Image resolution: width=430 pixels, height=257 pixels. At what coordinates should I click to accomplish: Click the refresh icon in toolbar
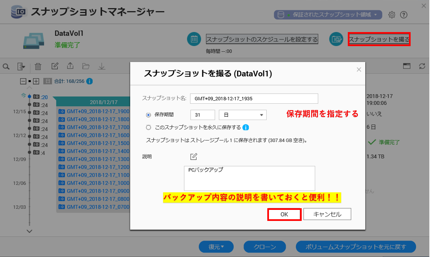pyautogui.click(x=422, y=66)
